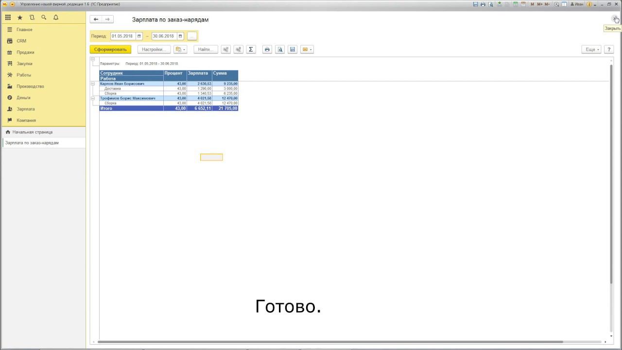Screen dimensions: 622x350
Task: Open calendar for period end date
Action: point(180,36)
